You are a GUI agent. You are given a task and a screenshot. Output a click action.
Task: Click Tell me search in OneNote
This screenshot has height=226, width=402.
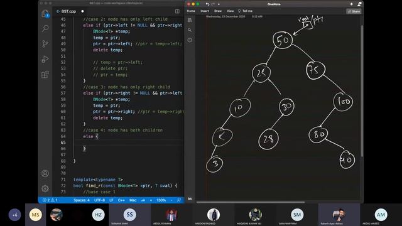tap(246, 11)
